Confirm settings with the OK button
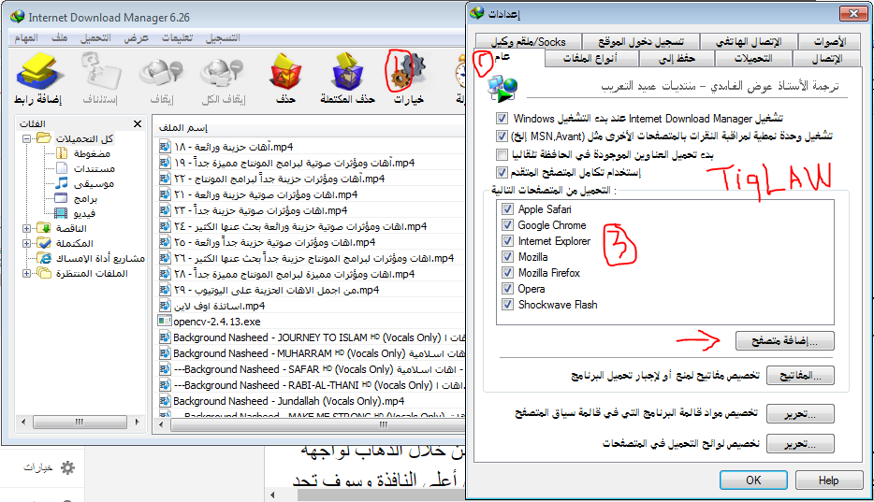 753,480
